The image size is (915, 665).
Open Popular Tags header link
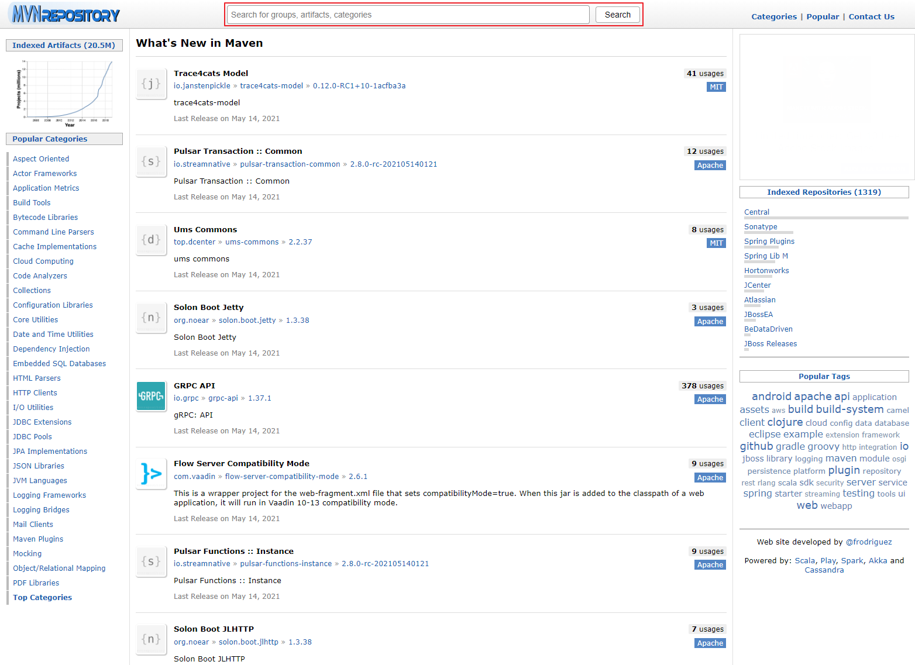(x=824, y=376)
